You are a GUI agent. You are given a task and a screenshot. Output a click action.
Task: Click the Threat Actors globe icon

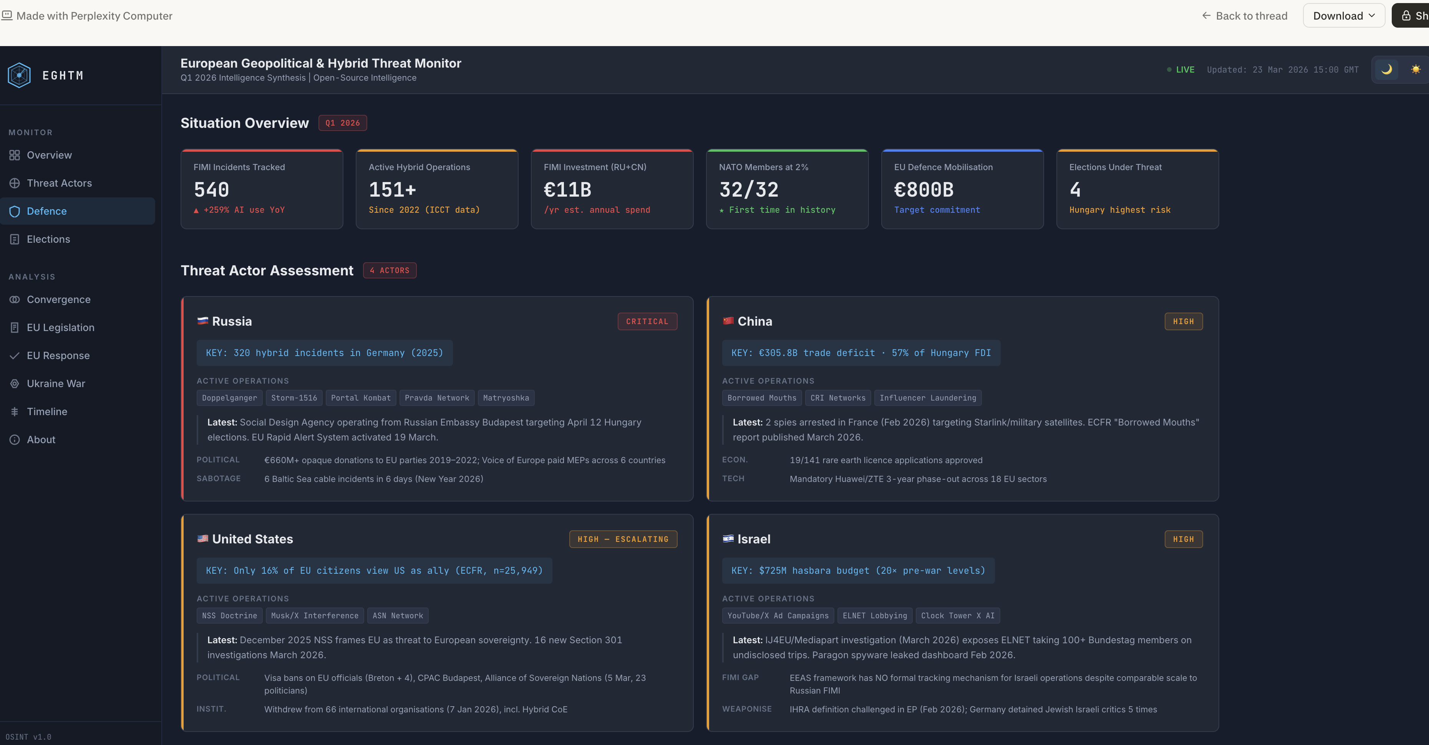point(15,183)
